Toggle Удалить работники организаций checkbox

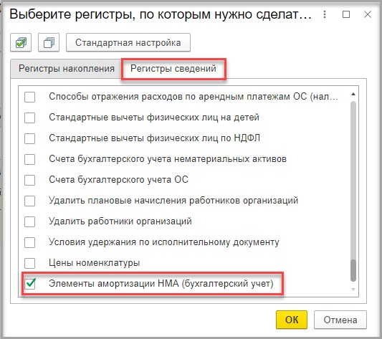point(30,221)
